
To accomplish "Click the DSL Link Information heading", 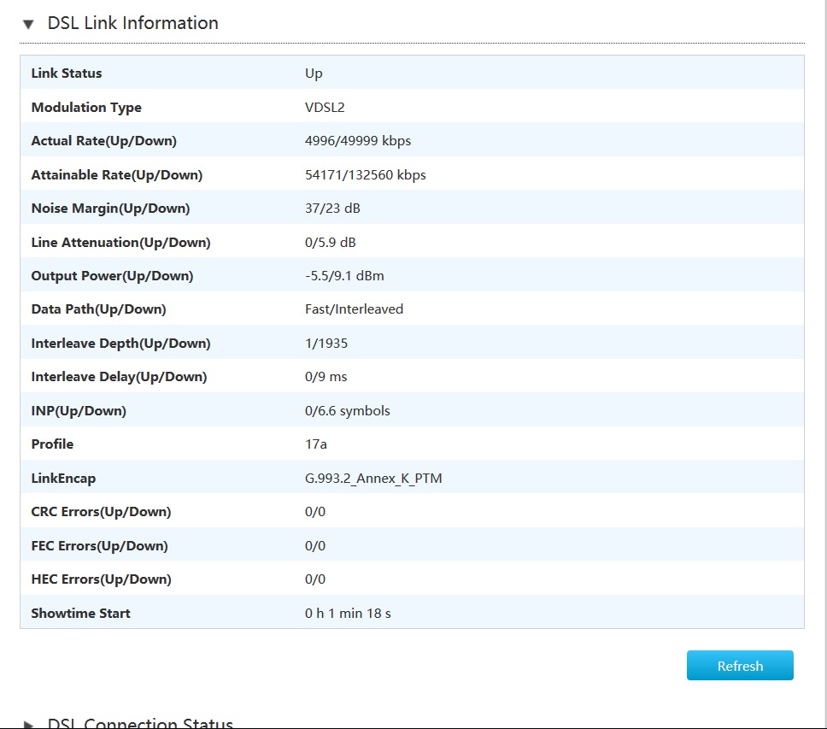I will 132,23.
